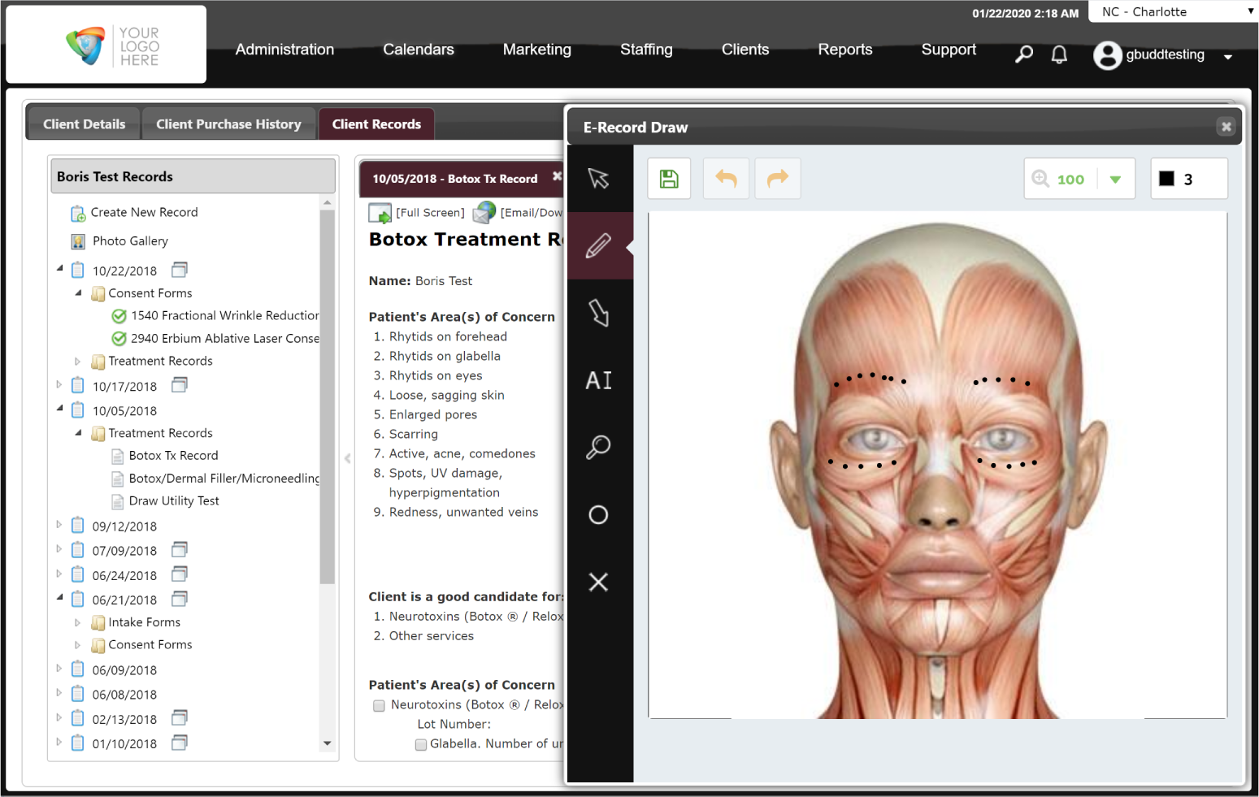Screen dimensions: 1259x797
Task: Click the window icon next to 02/13/2018
Action: click(x=180, y=717)
